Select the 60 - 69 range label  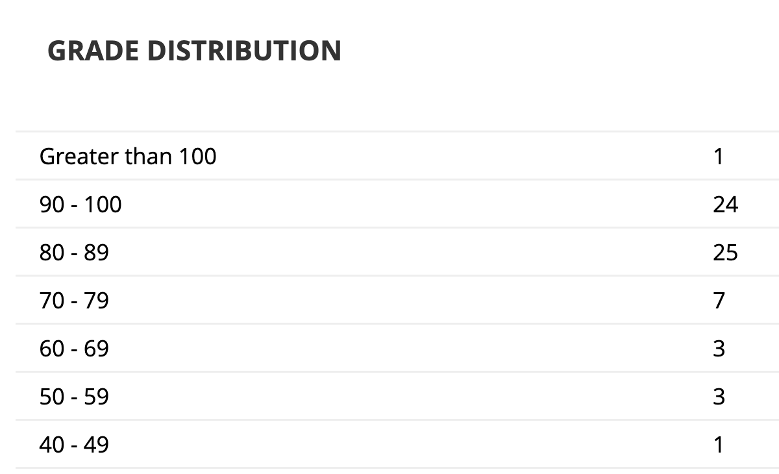point(74,349)
